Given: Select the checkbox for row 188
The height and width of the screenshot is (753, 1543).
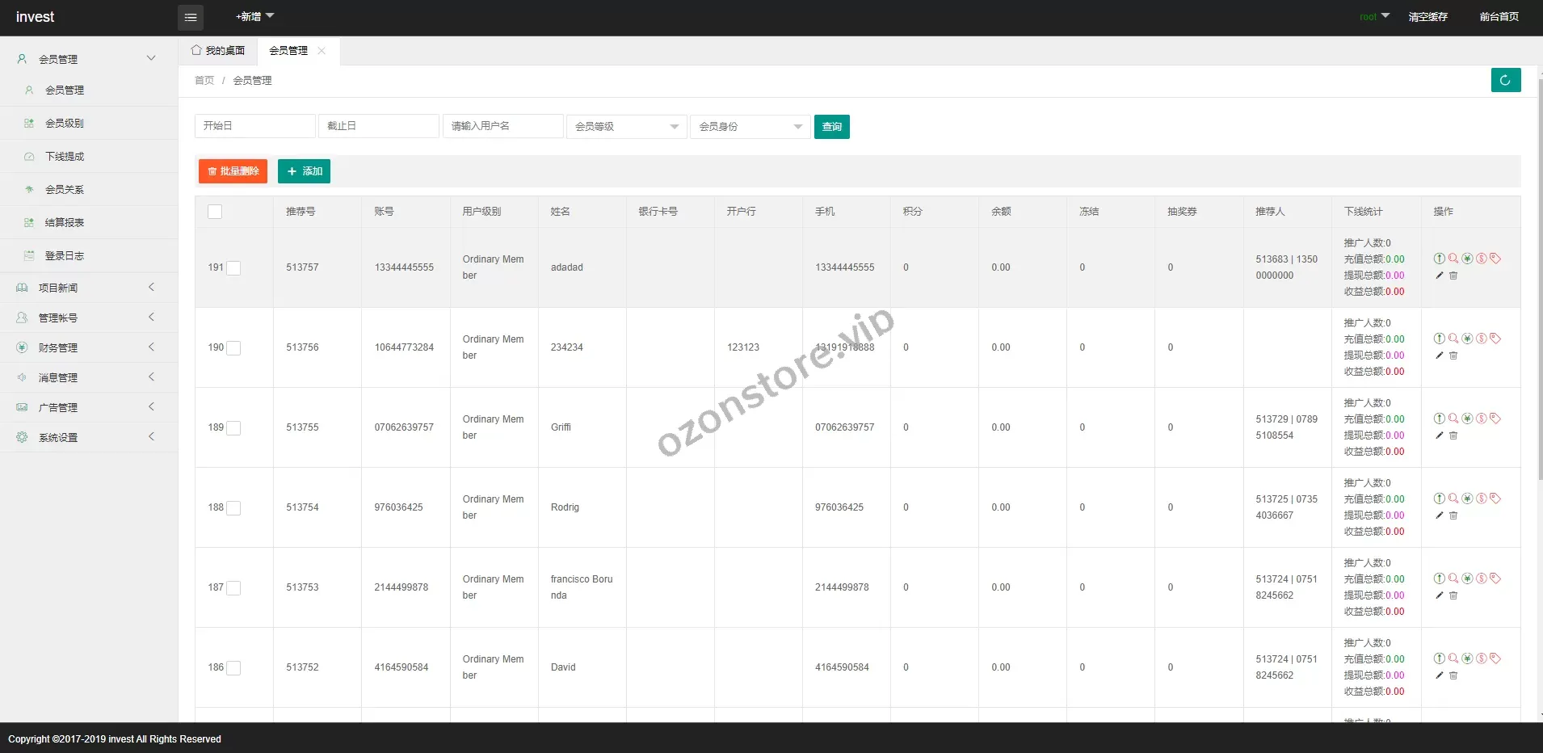Looking at the screenshot, I should [x=233, y=508].
